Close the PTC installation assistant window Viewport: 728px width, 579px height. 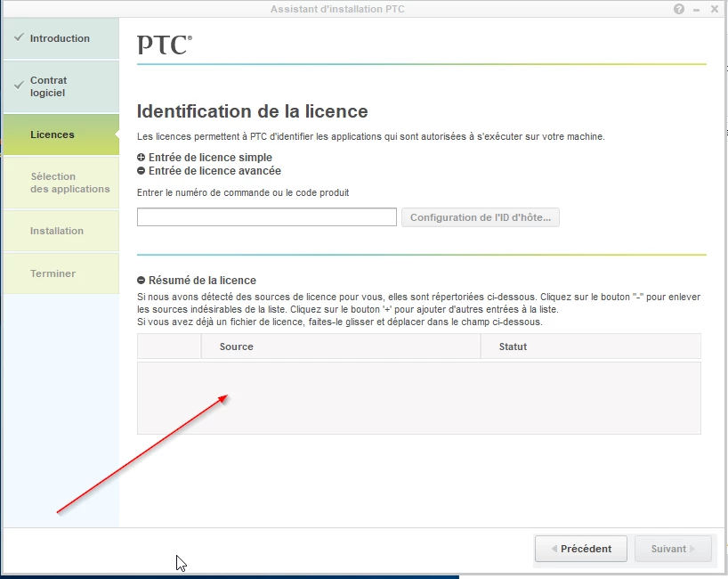715,9
